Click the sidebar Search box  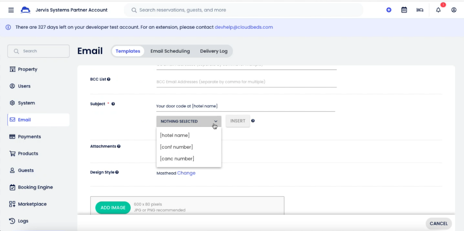[x=38, y=51]
